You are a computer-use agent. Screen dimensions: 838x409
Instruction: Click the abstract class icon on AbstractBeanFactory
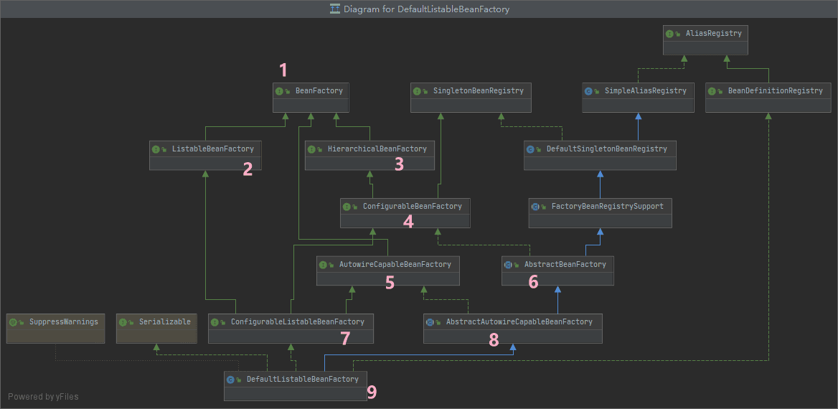tap(508, 265)
